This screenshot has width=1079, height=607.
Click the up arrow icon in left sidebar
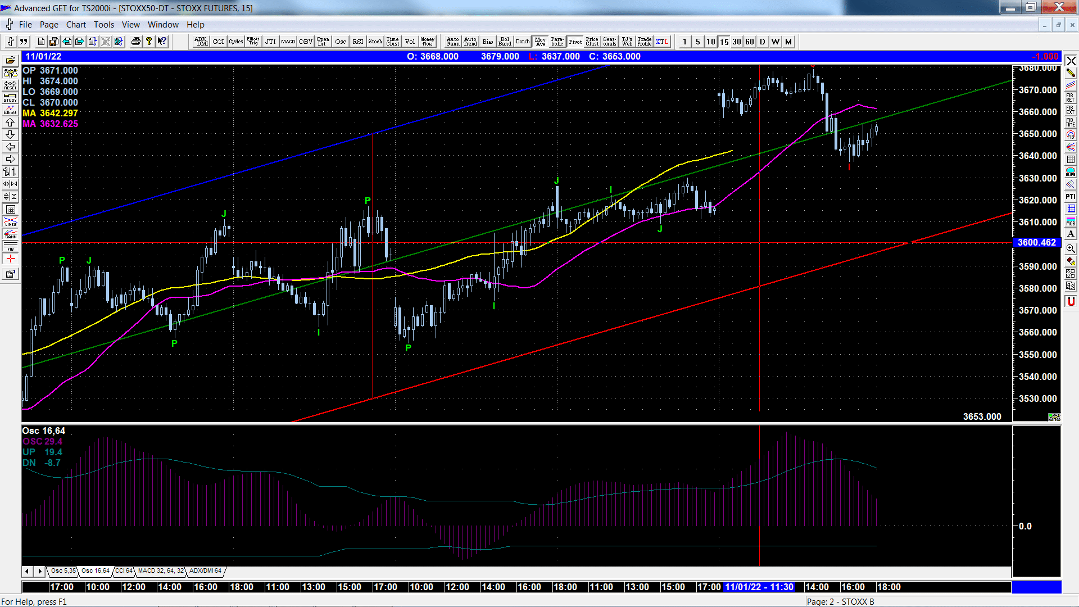point(10,122)
